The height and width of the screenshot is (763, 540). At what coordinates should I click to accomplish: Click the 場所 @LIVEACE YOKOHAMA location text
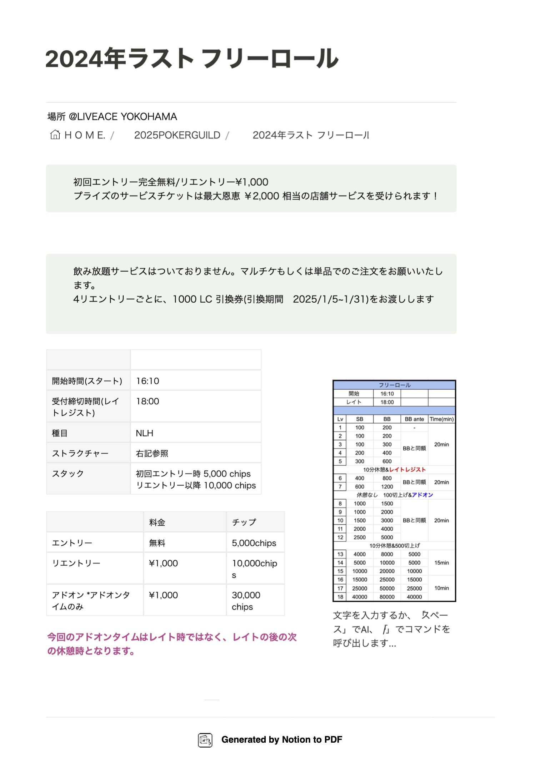point(112,117)
